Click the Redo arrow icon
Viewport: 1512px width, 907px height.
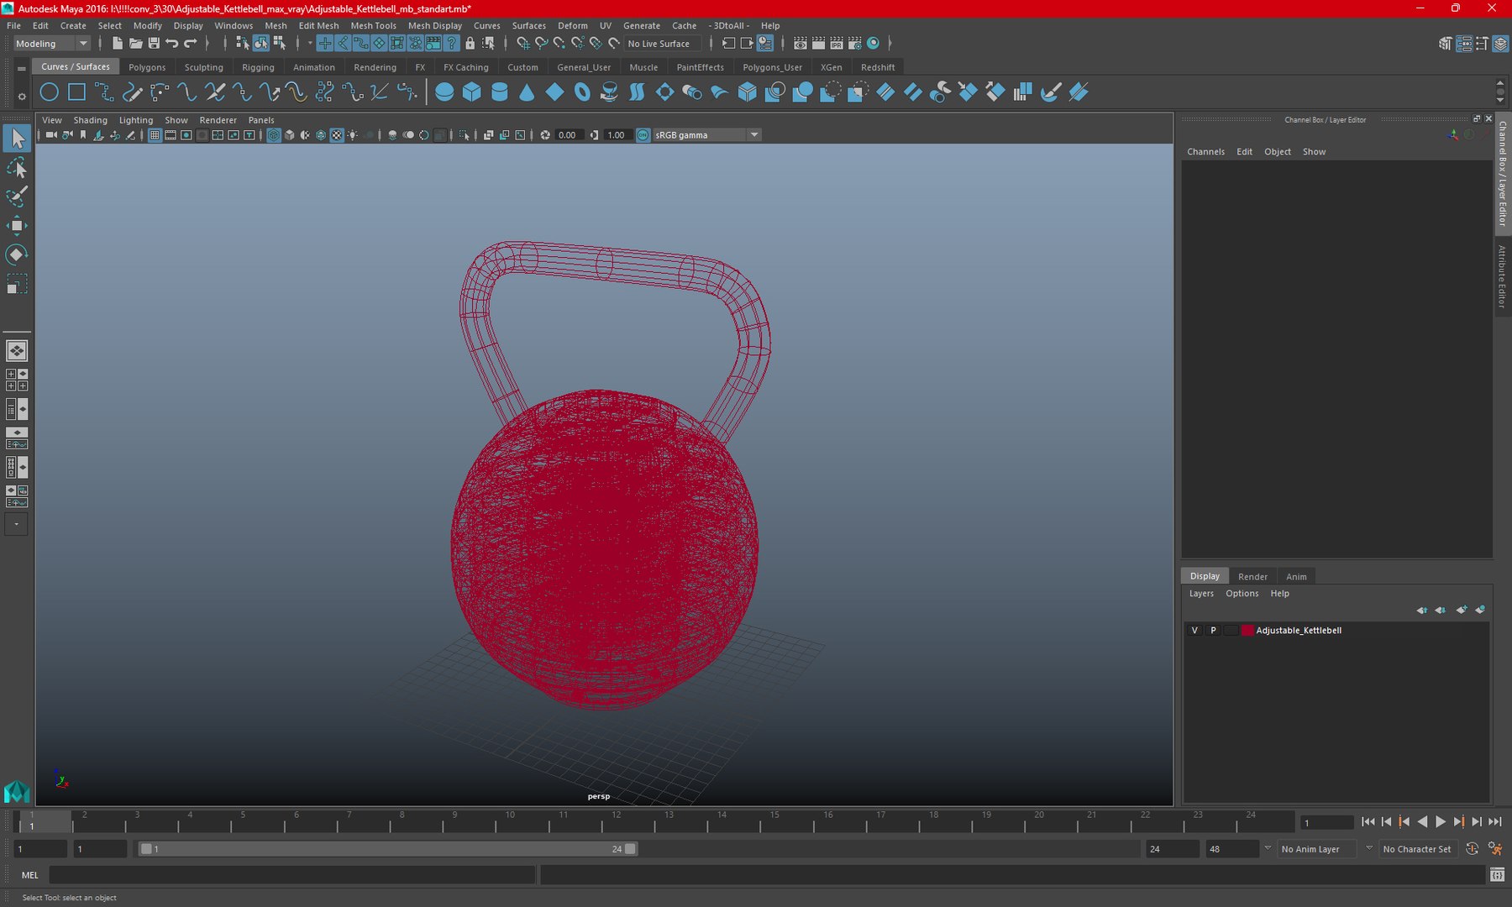(191, 44)
